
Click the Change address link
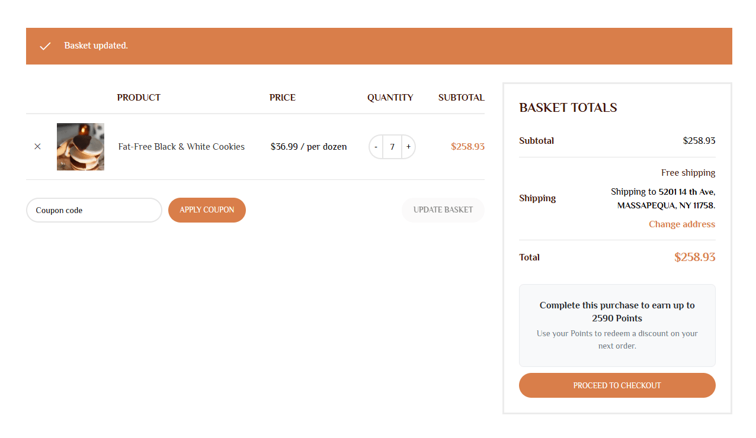(x=681, y=224)
